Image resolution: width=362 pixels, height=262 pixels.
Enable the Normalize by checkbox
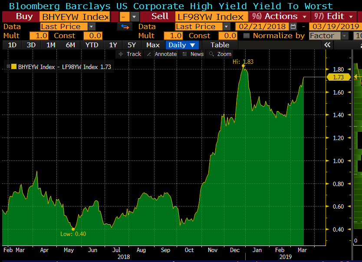point(246,36)
